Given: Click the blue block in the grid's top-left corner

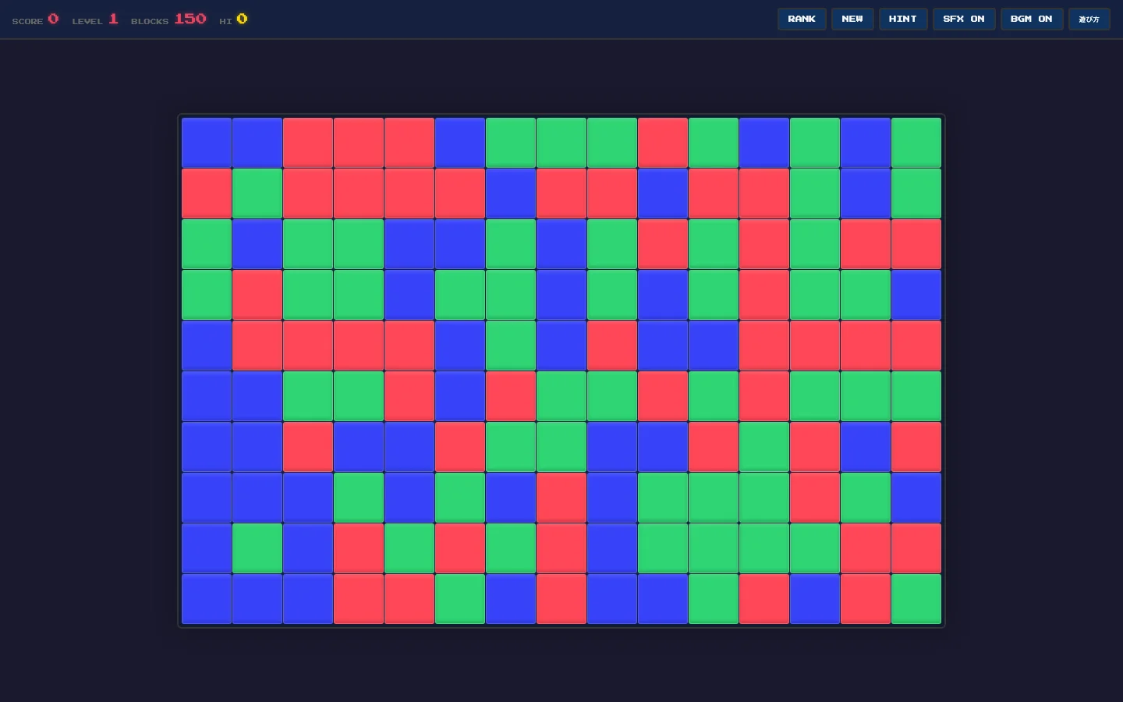Looking at the screenshot, I should coord(207,143).
